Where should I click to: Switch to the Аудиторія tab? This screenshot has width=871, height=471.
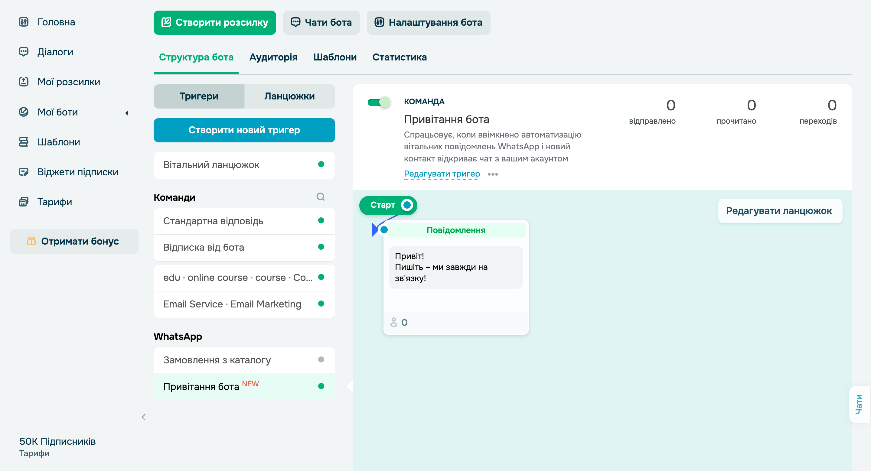coord(273,57)
